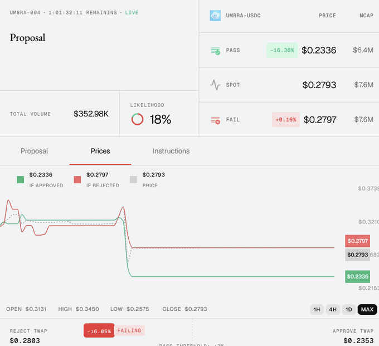Click the HIGH $0.3450 chart stat
Screen dimensions: 379x346
coord(79,309)
